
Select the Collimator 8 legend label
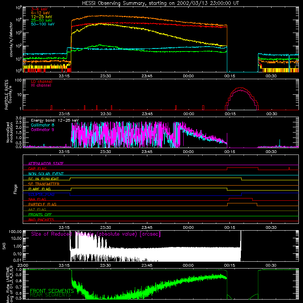click(43, 125)
